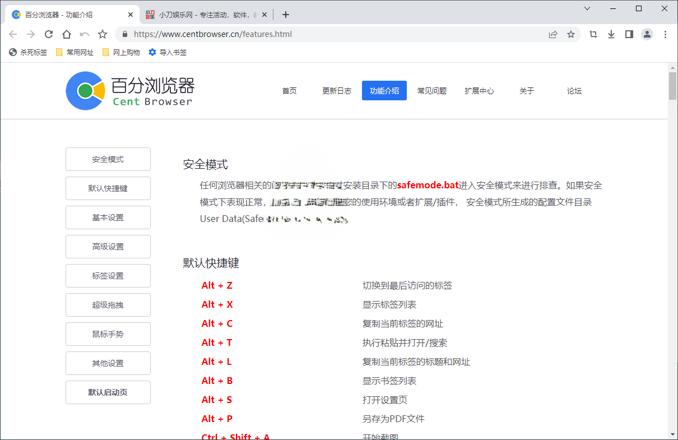Open 更新日志 in site navigation
The image size is (678, 440).
[x=337, y=91]
